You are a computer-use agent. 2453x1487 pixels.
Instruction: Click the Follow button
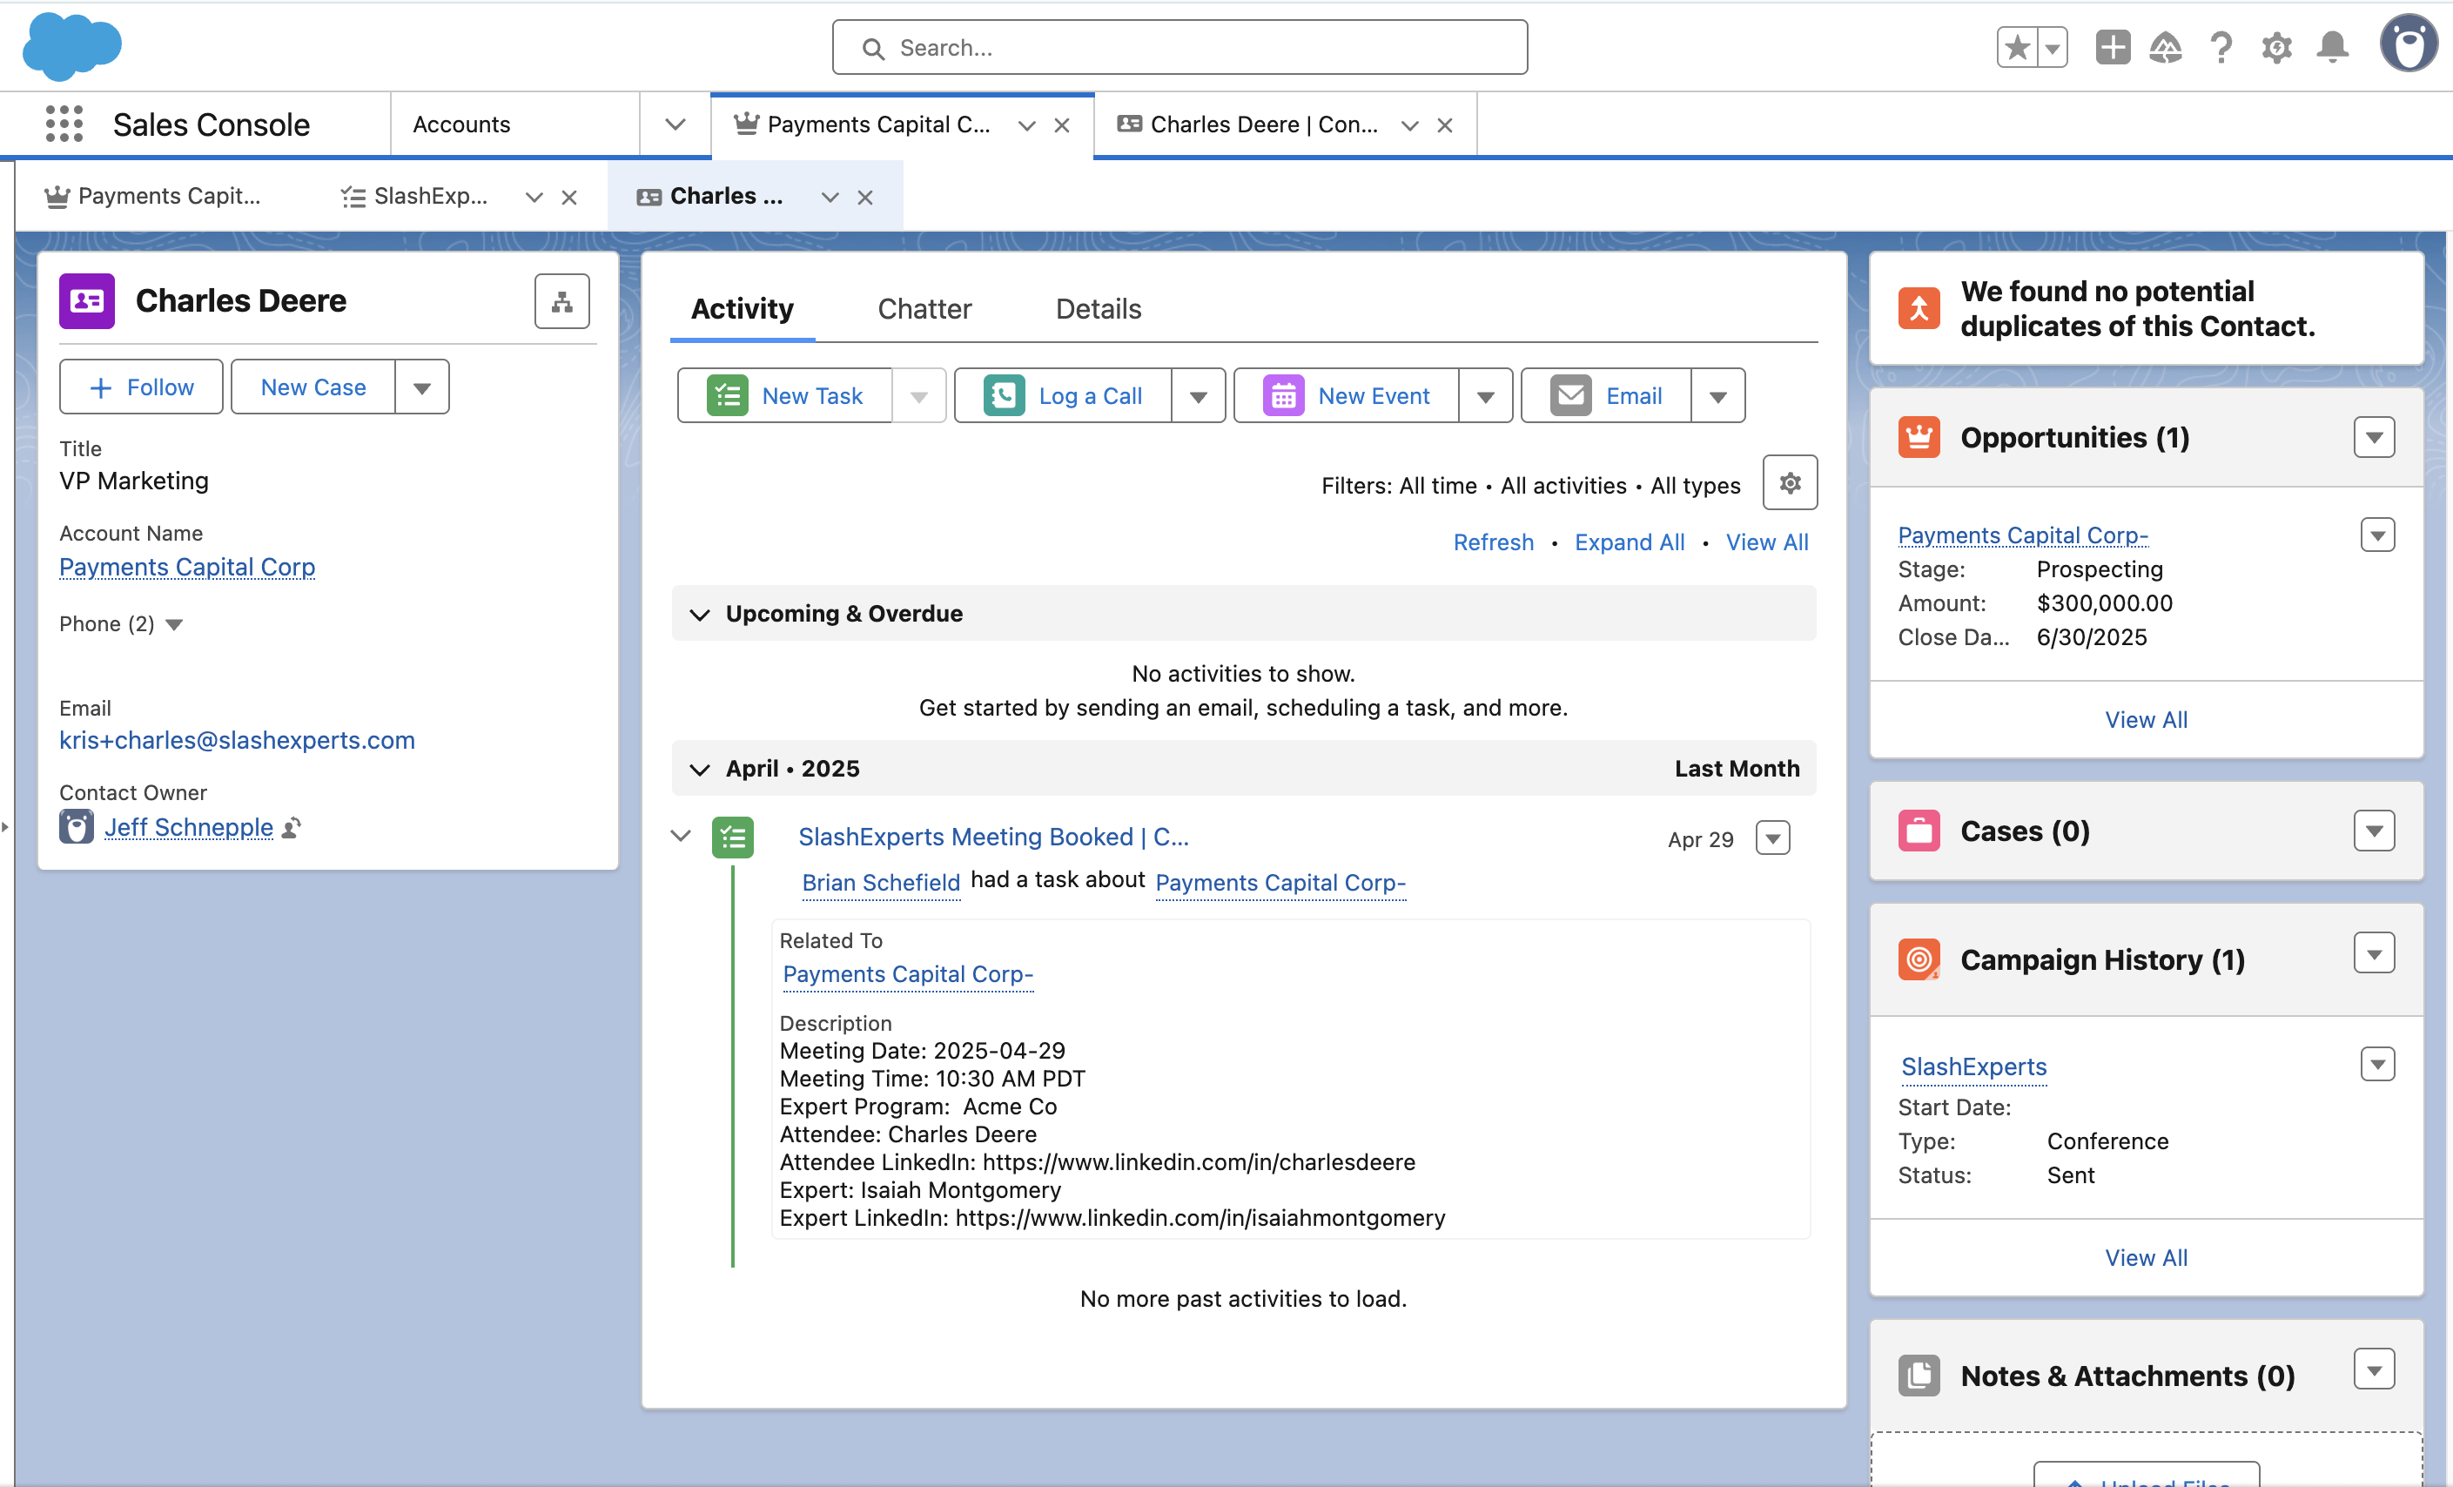[141, 387]
